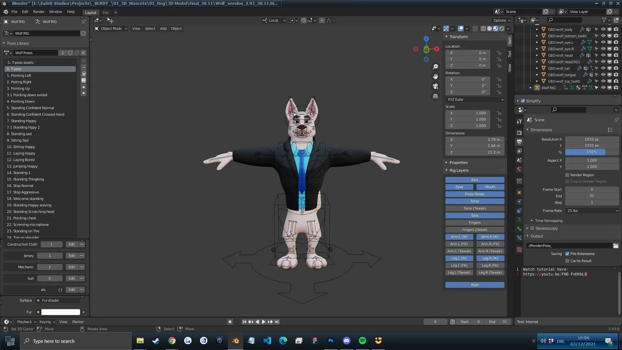This screenshot has width=622, height=350.
Task: Hide GEO-wolf_tail with its eye toggle
Action: coord(603,68)
